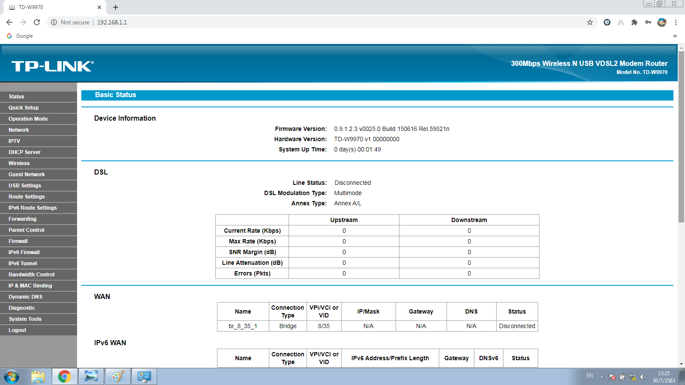Click the scrollbar up arrow
The width and height of the screenshot is (685, 385).
tap(681, 47)
